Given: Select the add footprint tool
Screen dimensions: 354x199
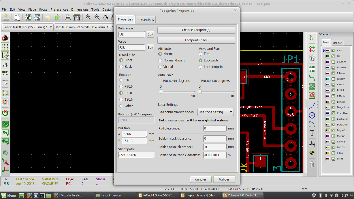Looking at the screenshot, I should click(x=312, y=69).
